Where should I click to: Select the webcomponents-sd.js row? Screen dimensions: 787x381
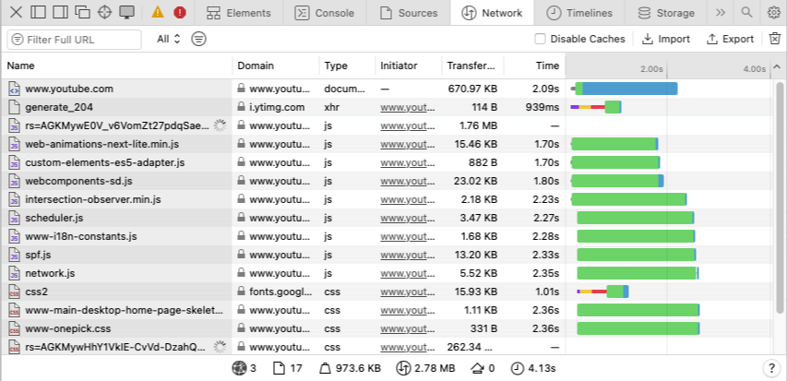(x=387, y=181)
